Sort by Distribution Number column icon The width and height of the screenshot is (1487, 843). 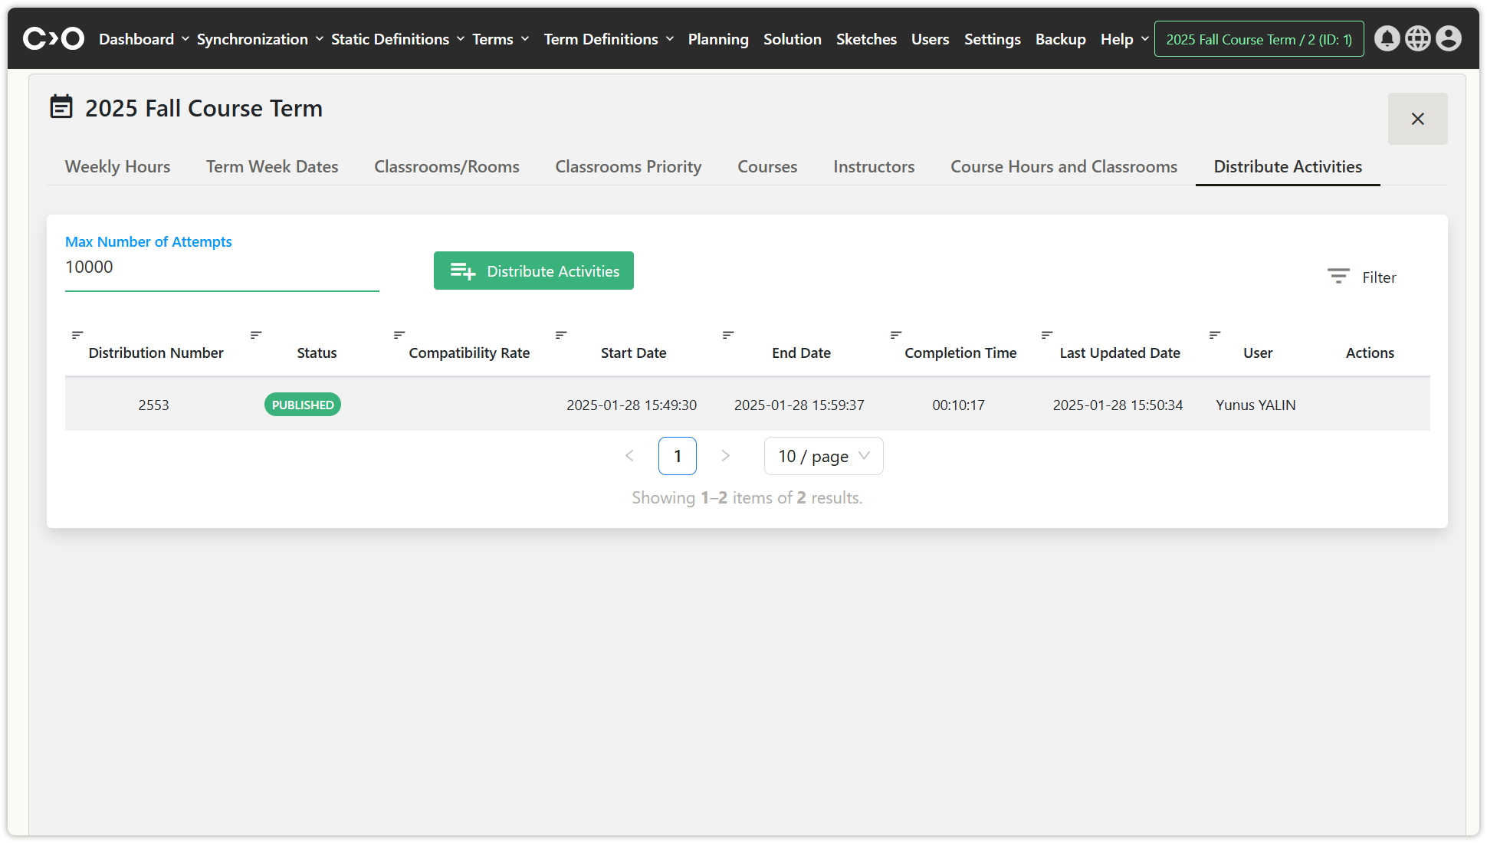coord(77,335)
